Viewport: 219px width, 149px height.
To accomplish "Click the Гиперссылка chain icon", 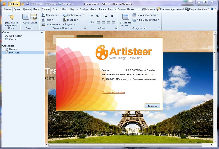I will click(x=43, y=24).
